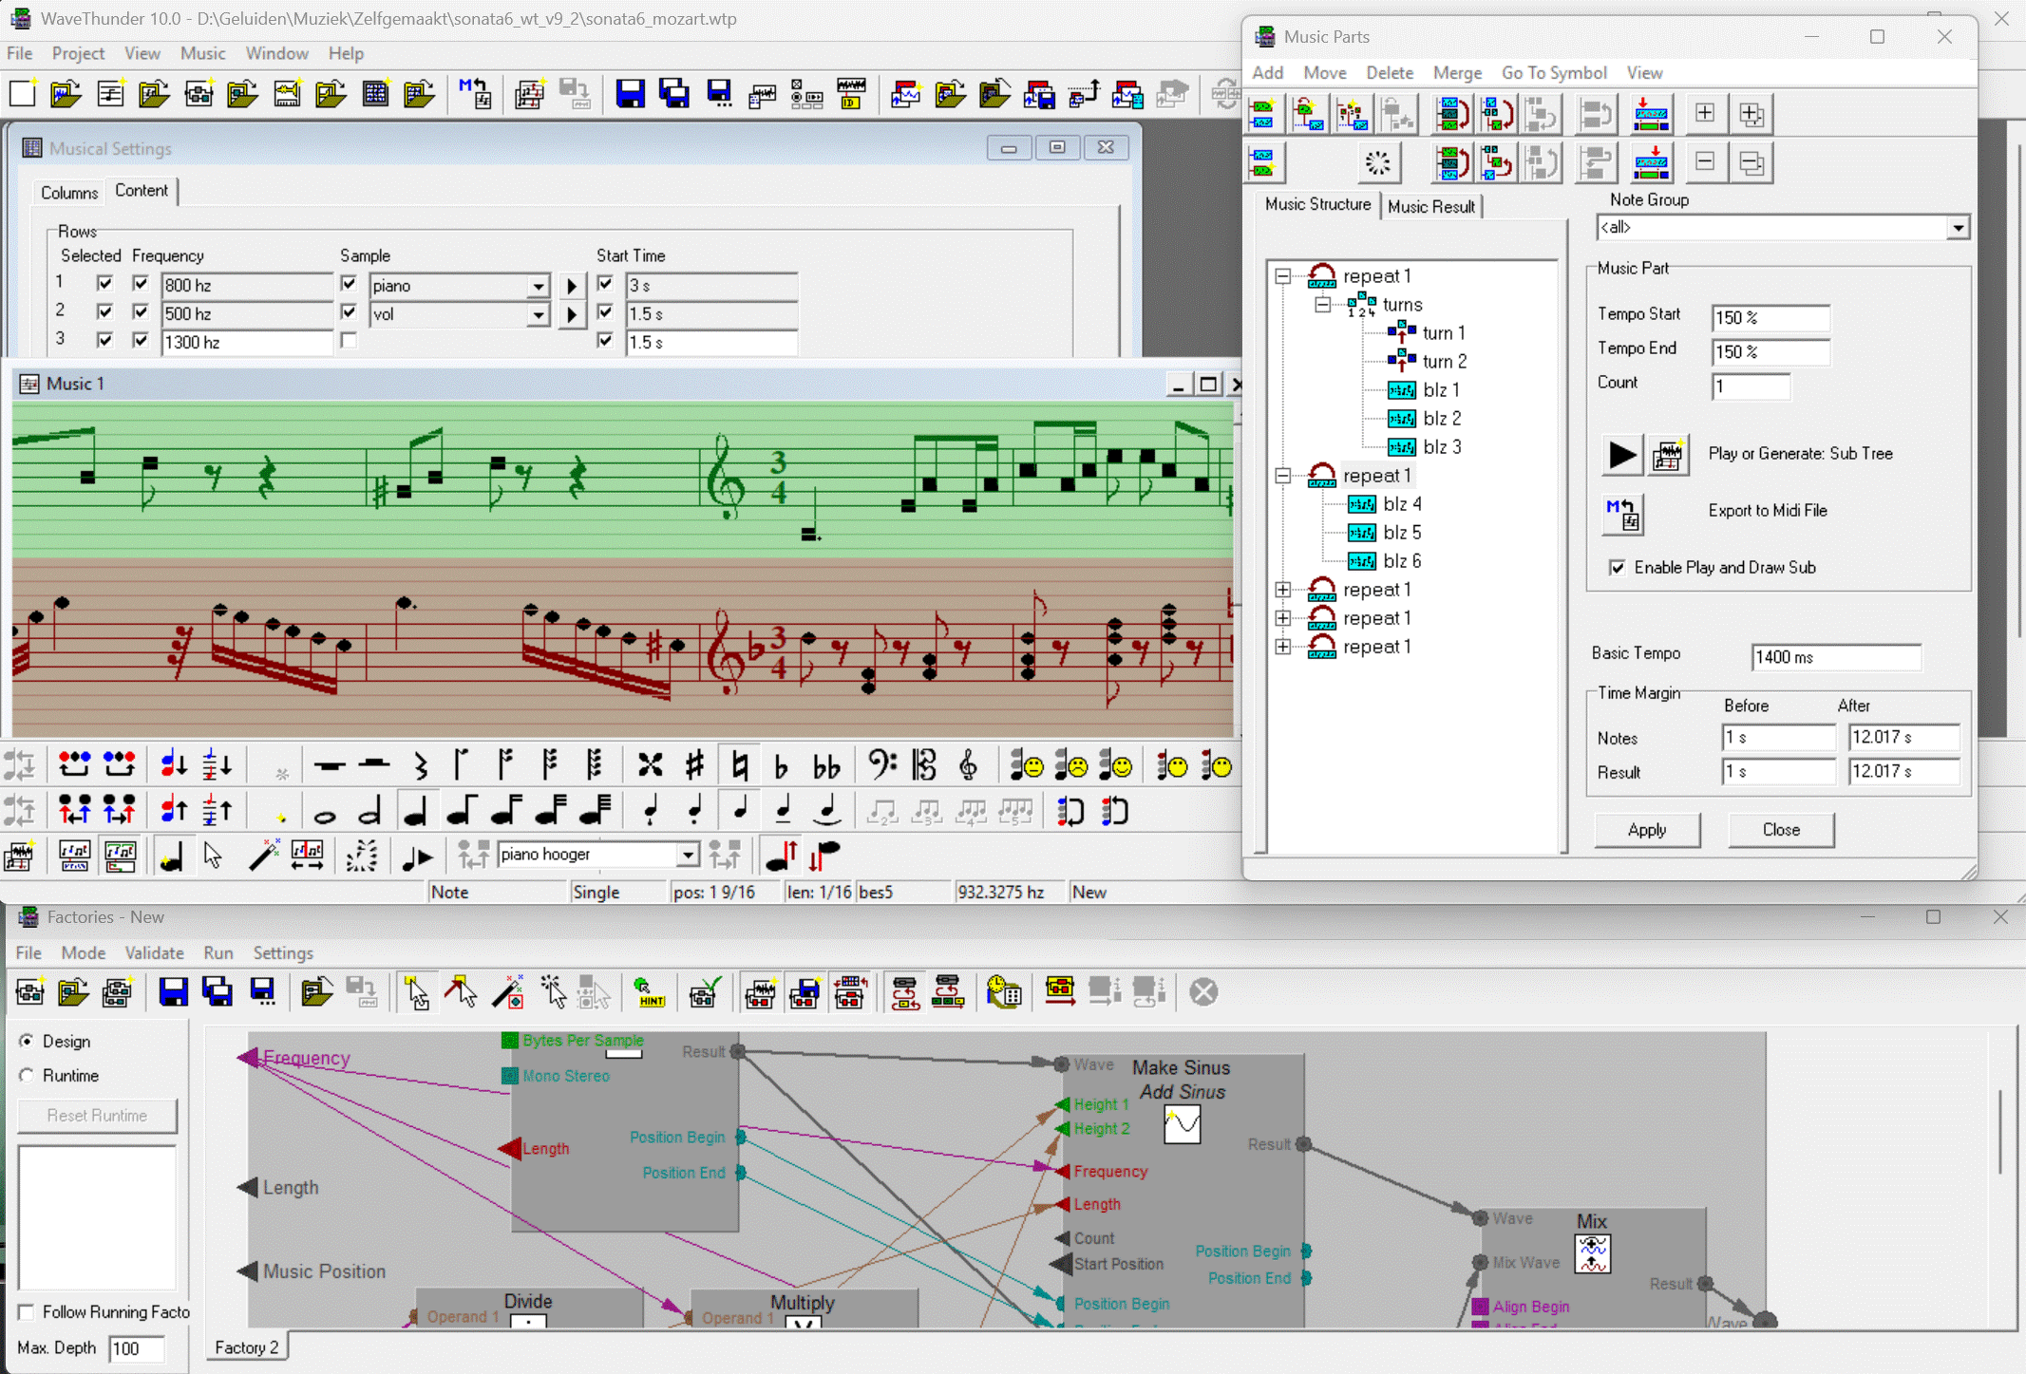
Task: Open the Note Group dropdown
Action: (x=1958, y=228)
